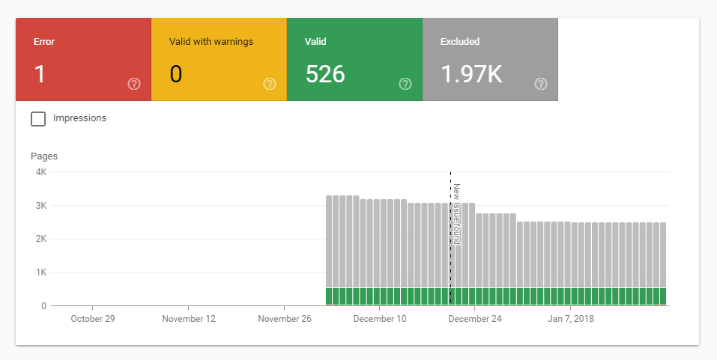This screenshot has height=360, width=717.
Task: Click the Jan 7, 2018 axis label
Action: [x=570, y=318]
